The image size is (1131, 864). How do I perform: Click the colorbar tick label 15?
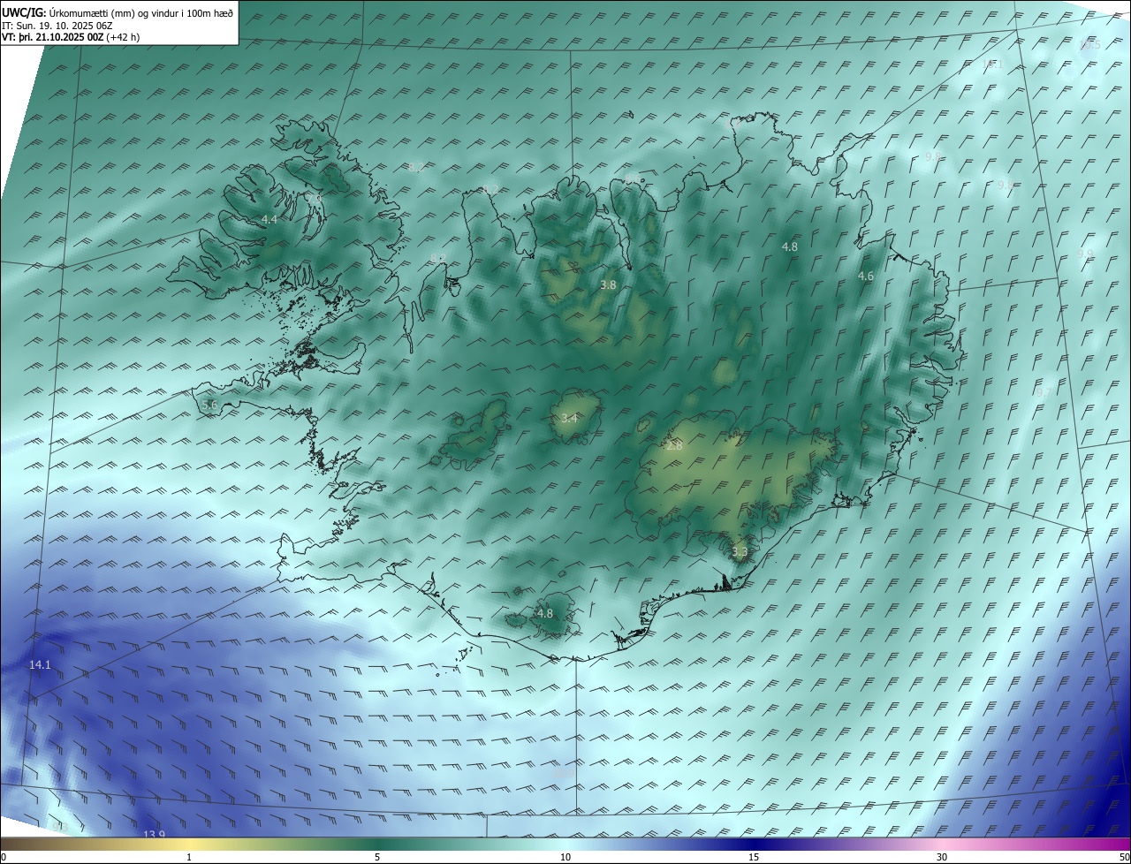point(754,856)
